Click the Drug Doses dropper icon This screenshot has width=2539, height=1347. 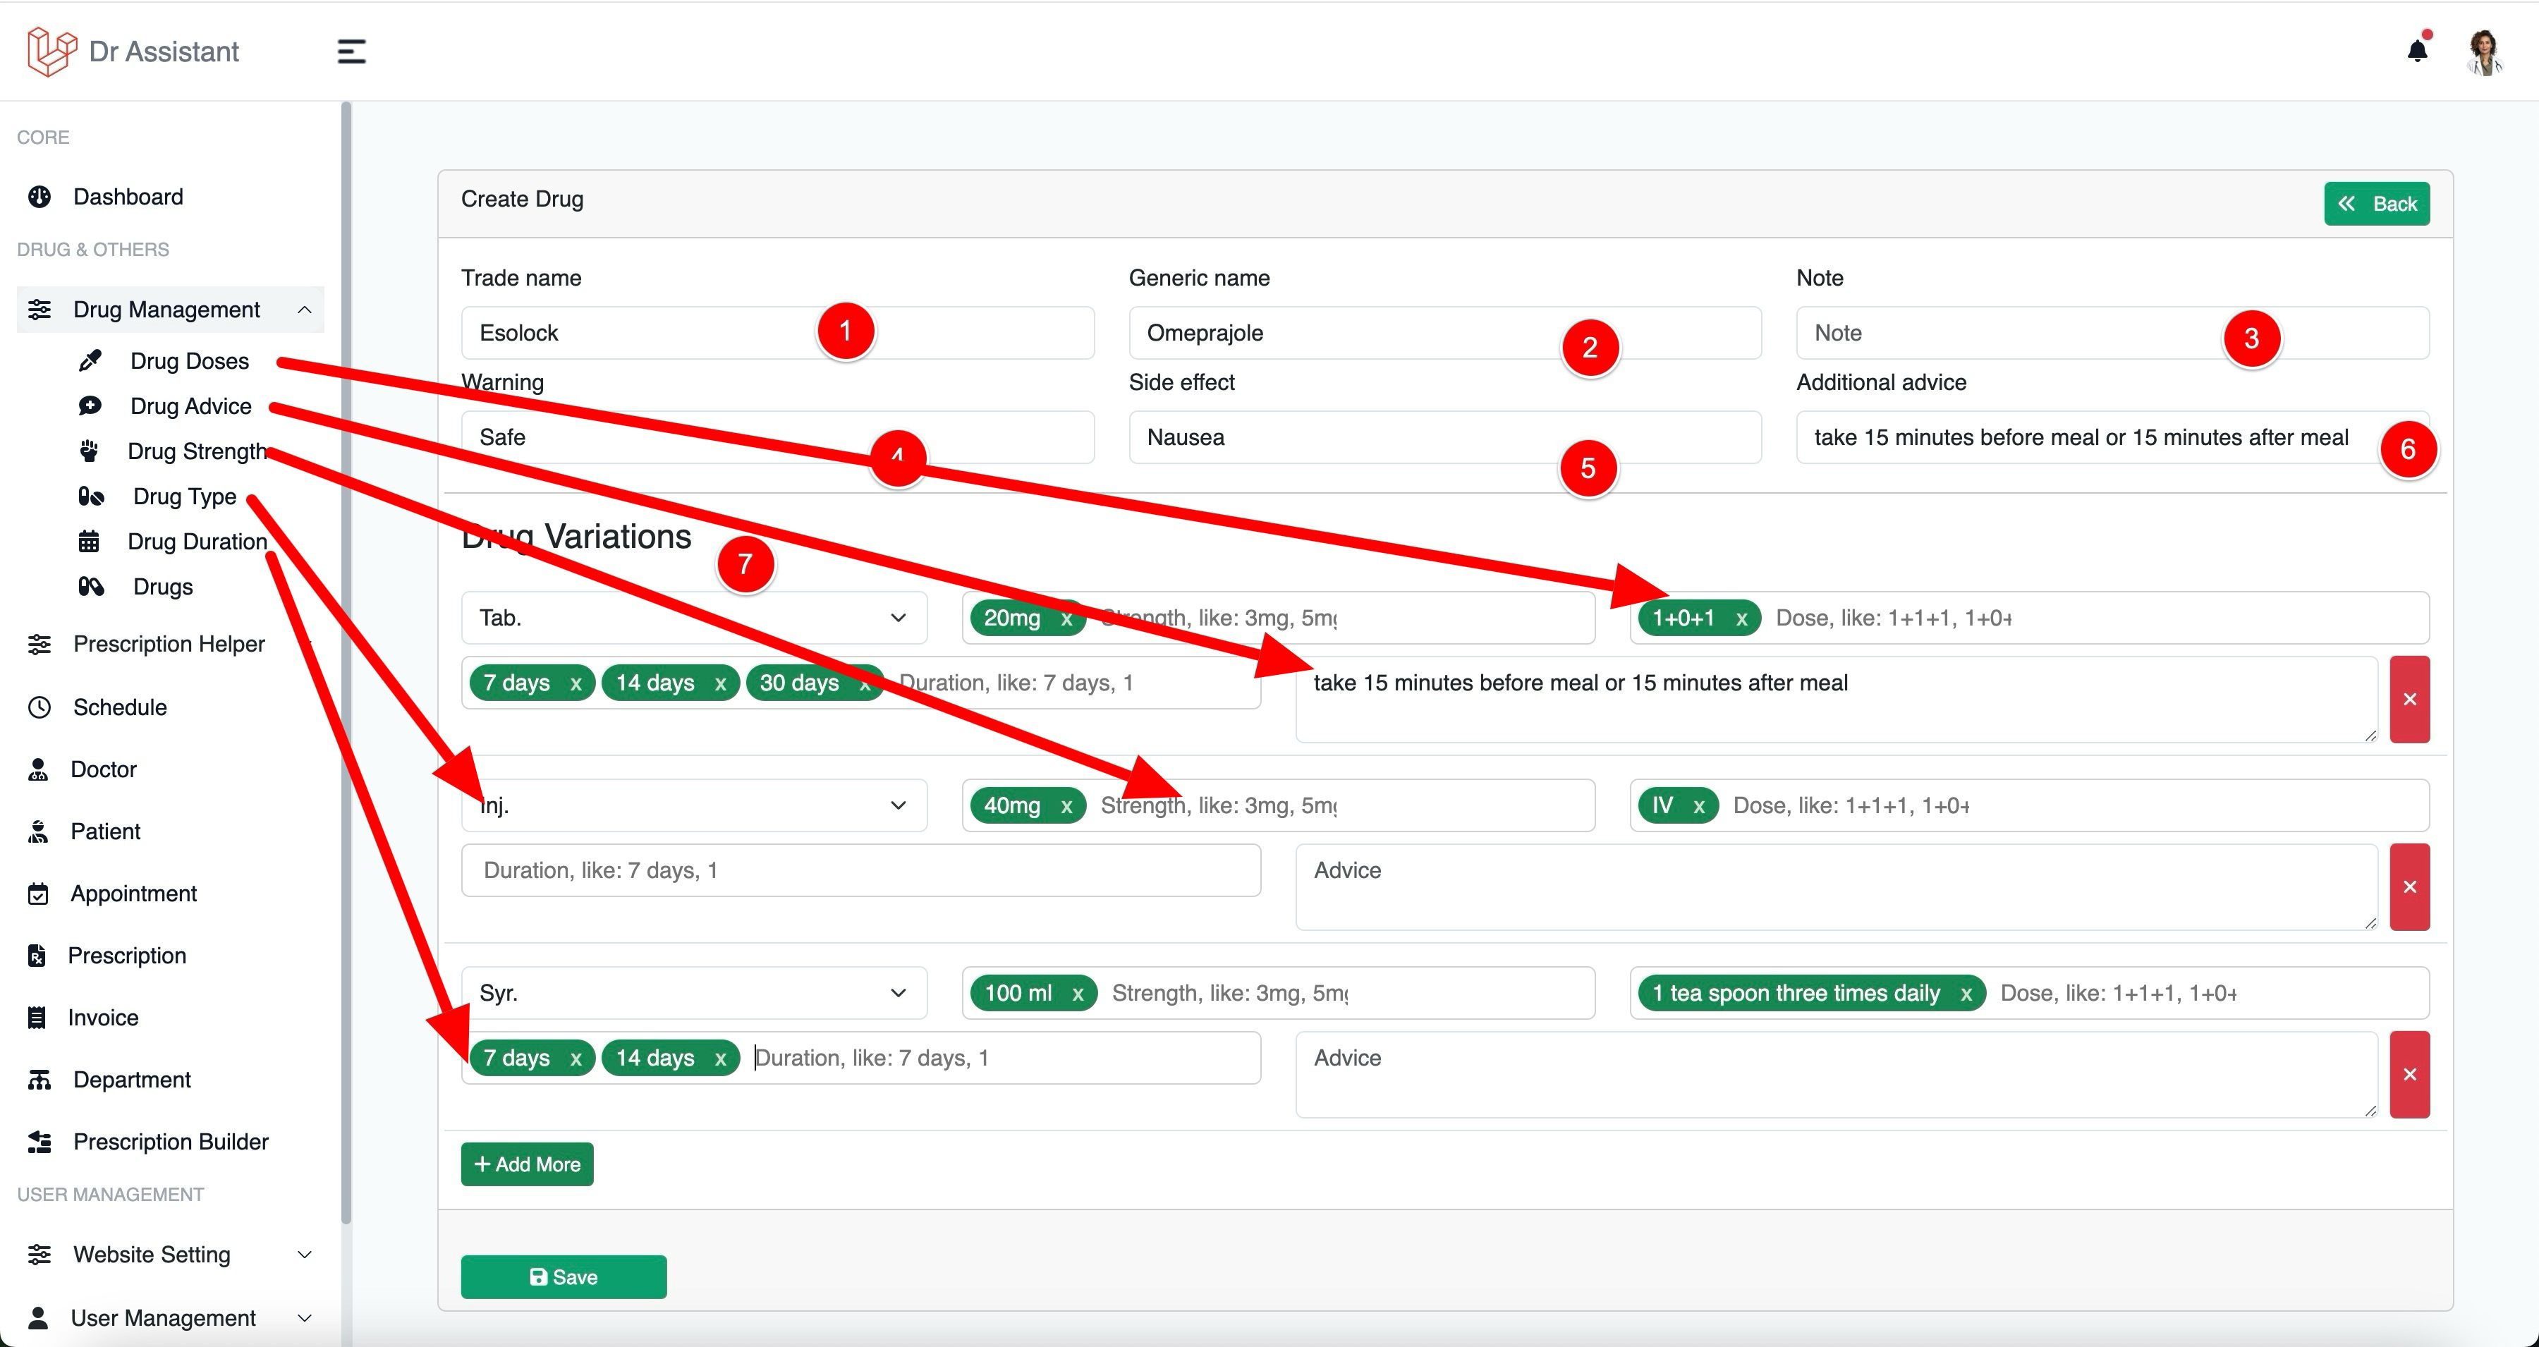pyautogui.click(x=90, y=360)
